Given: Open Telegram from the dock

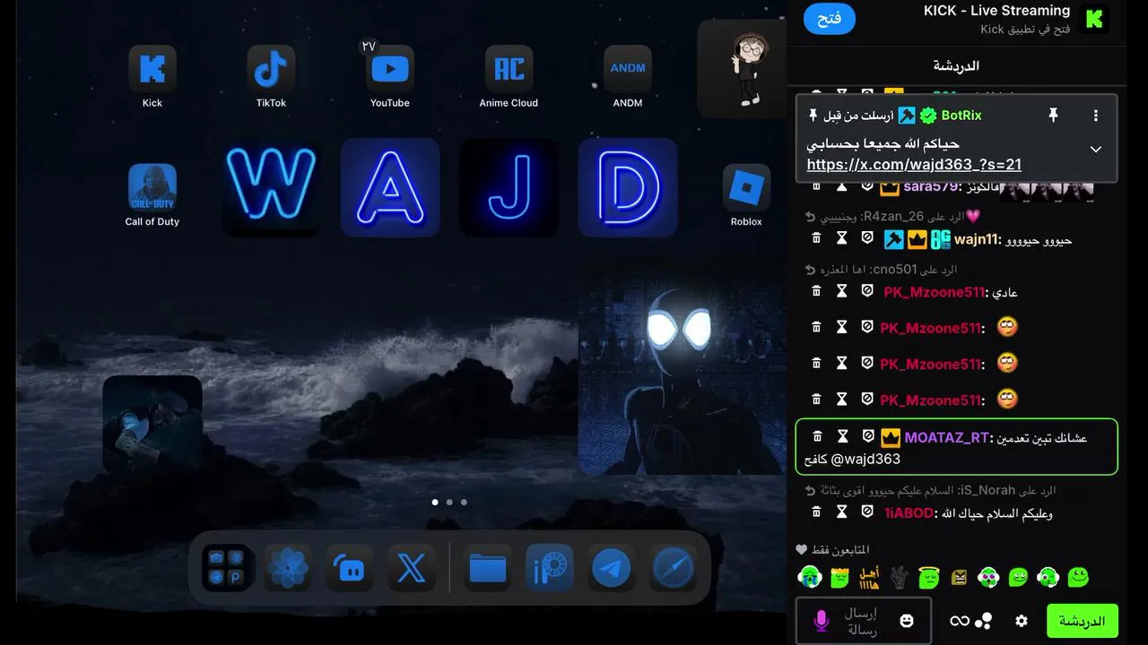Looking at the screenshot, I should (x=612, y=568).
